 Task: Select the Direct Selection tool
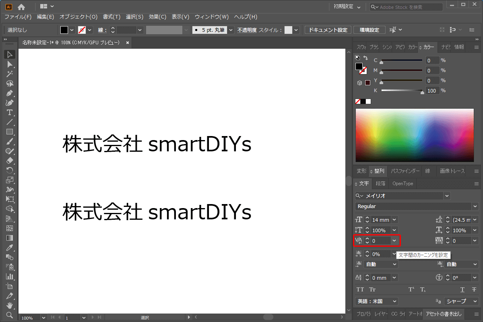point(10,64)
